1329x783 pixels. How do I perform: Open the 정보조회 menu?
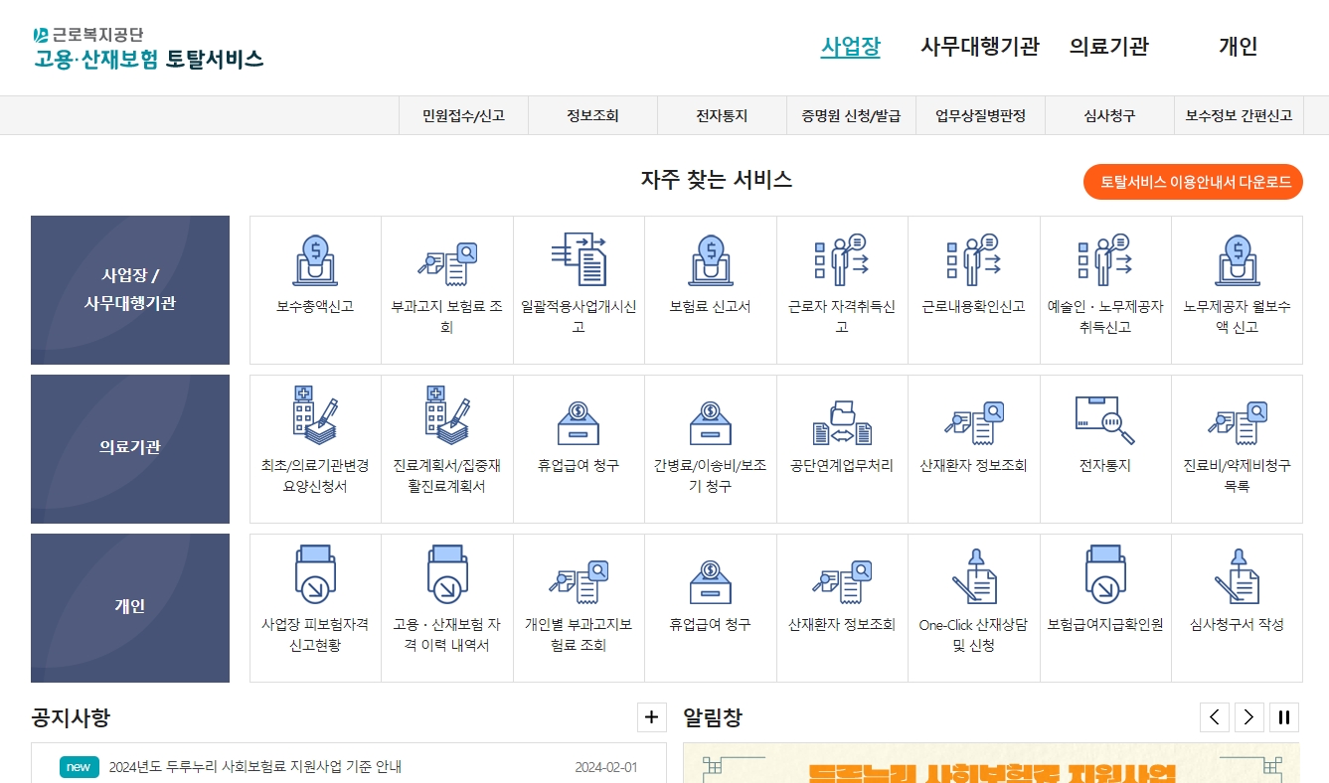pyautogui.click(x=593, y=114)
